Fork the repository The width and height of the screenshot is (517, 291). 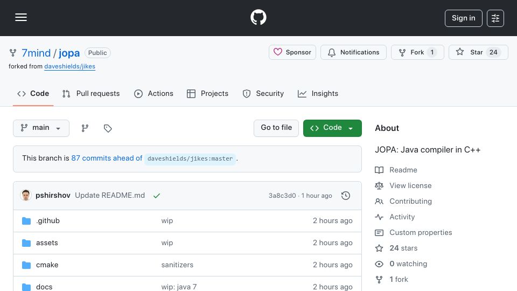click(417, 52)
